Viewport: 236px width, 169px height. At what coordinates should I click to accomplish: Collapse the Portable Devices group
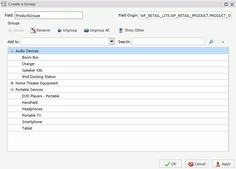coord(12,90)
